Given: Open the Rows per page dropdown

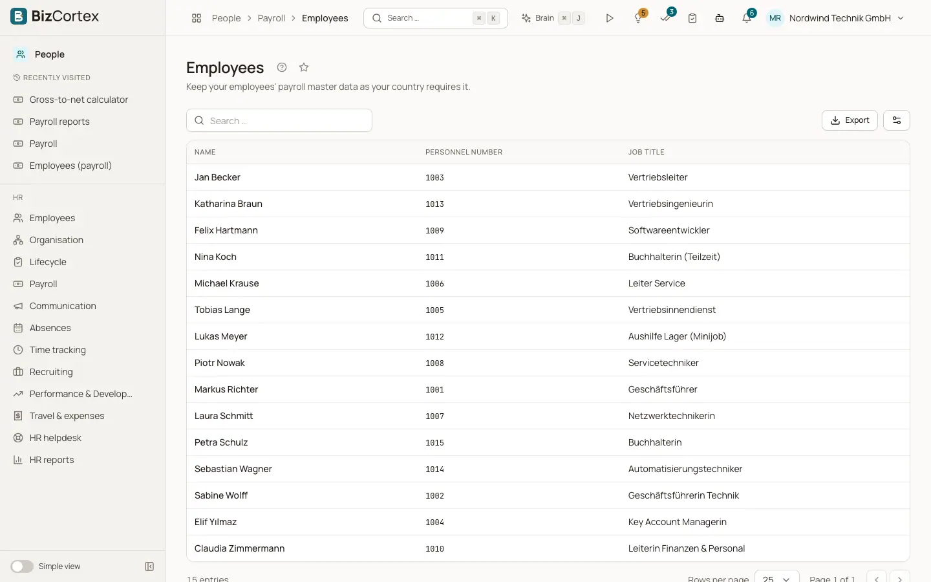Looking at the screenshot, I should [x=776, y=579].
